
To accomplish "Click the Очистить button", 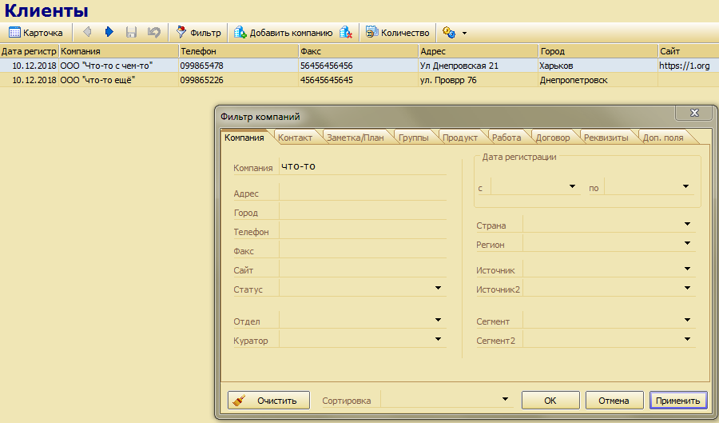I will [269, 401].
